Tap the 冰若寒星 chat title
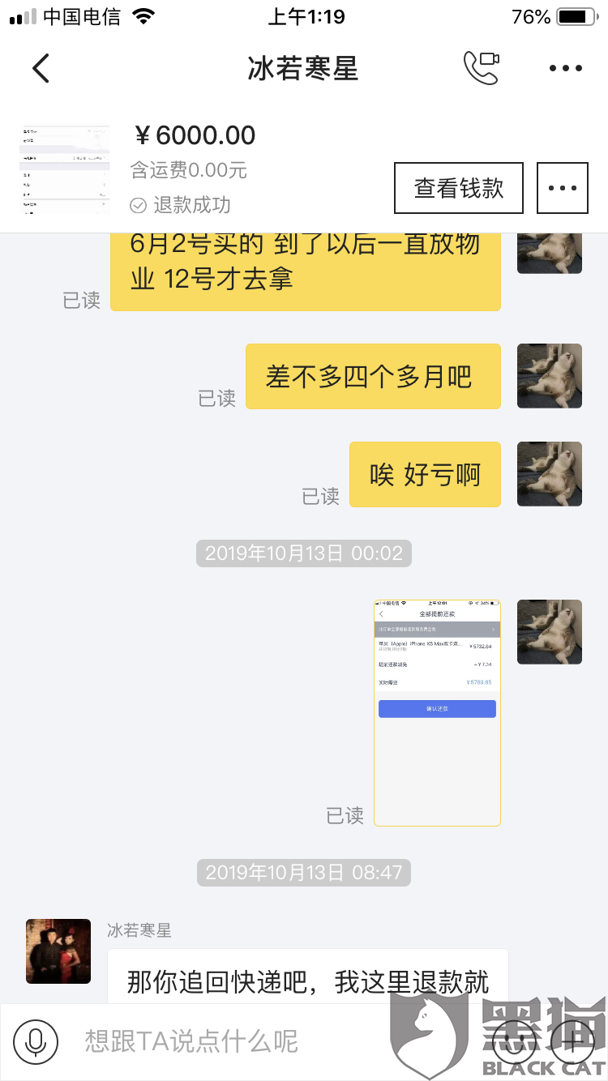This screenshot has width=608, height=1081. 303,69
